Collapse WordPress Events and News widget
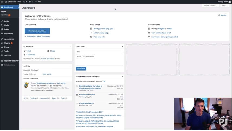 122,77
